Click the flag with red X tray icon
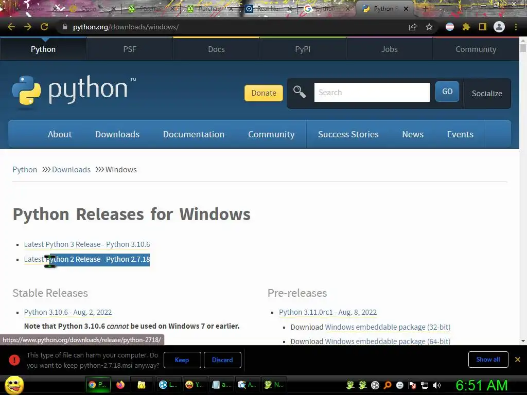 point(412,385)
